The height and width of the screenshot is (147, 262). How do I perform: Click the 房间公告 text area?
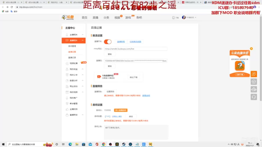coord(136,132)
